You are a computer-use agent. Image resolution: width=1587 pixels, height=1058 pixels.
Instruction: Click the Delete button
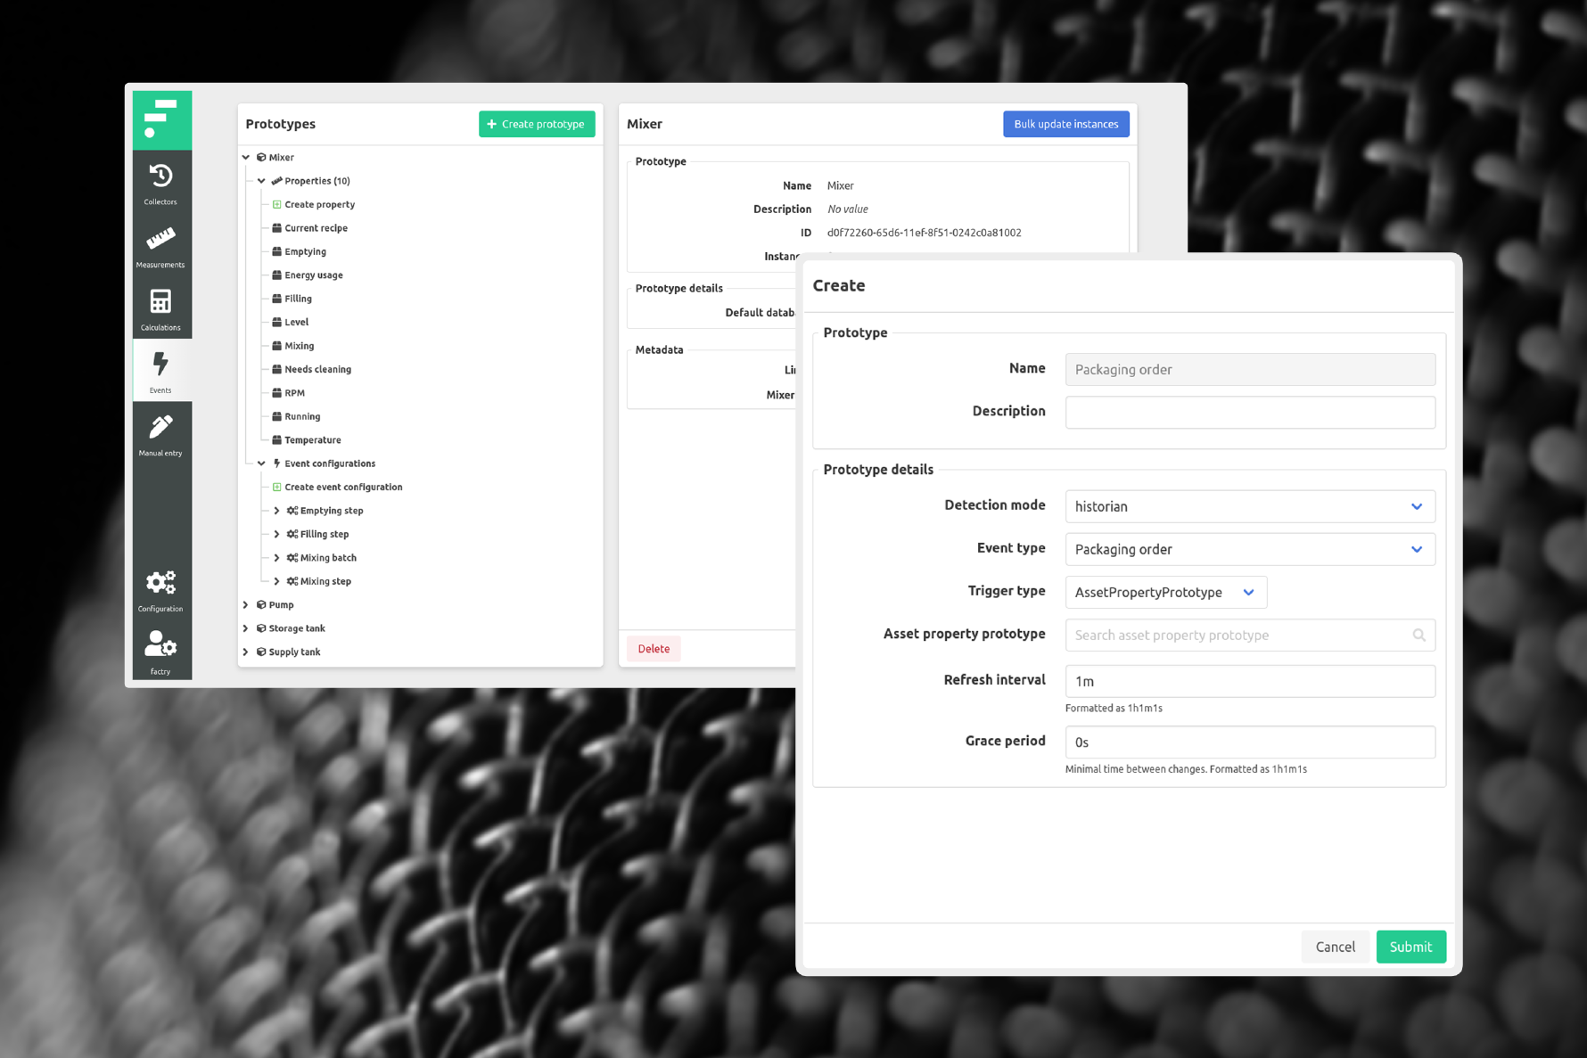(x=654, y=649)
